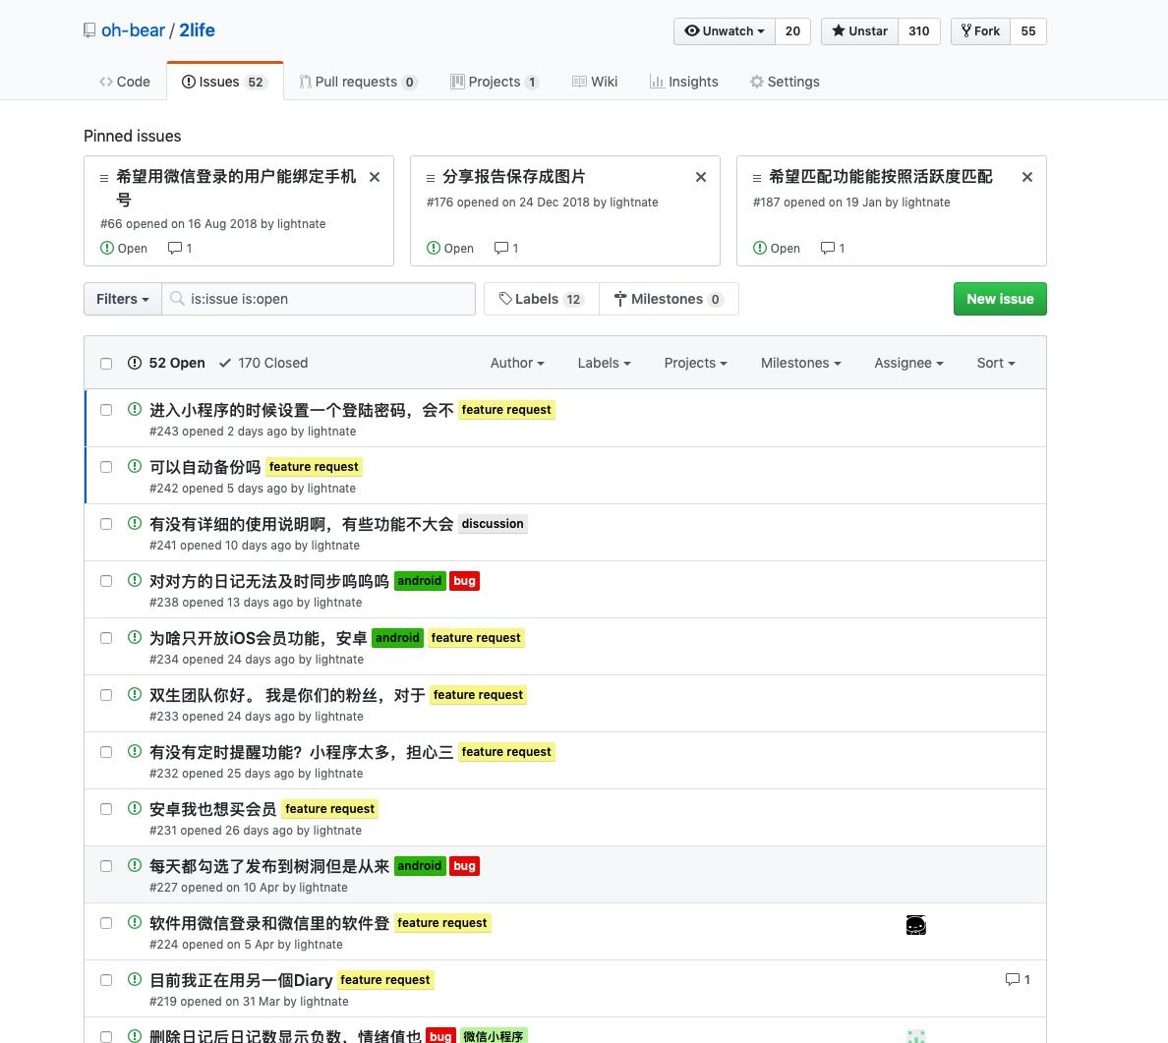Click the open status icon of issue #224
Viewport: 1168px width, 1043px height.
[135, 921]
